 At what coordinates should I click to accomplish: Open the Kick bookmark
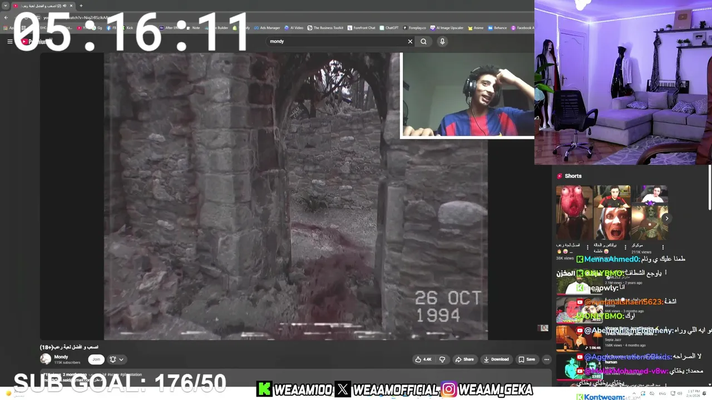coord(127,28)
